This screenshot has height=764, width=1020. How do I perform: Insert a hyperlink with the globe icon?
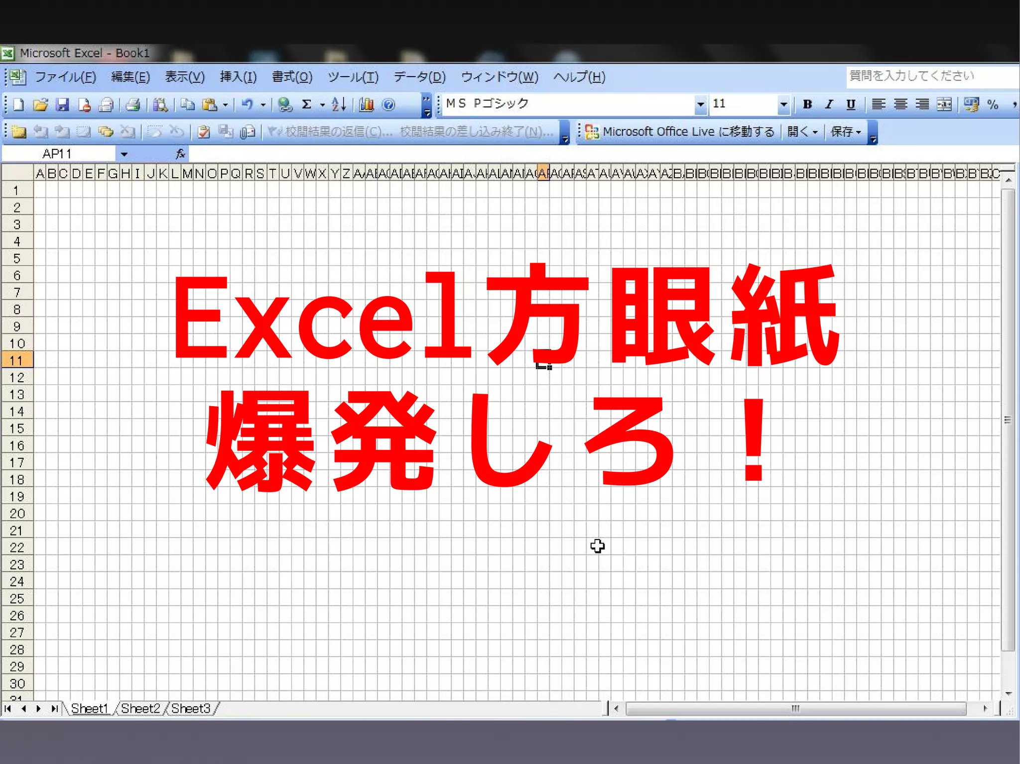pyautogui.click(x=285, y=105)
